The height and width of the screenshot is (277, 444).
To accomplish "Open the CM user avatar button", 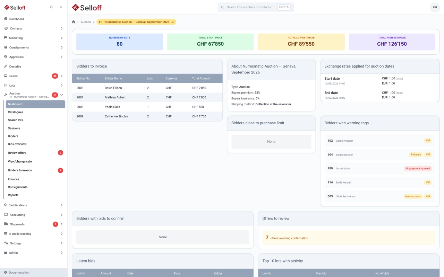I will pos(435,7).
